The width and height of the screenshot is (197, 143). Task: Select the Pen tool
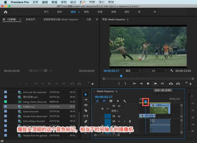pos(86,121)
